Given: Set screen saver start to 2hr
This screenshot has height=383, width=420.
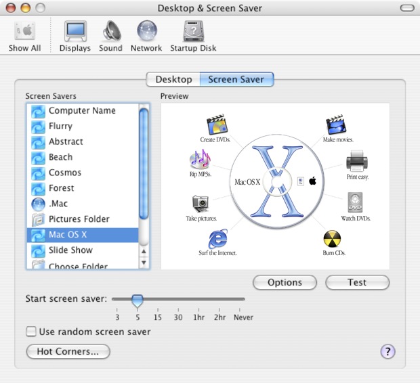Looking at the screenshot, I should click(x=219, y=317).
